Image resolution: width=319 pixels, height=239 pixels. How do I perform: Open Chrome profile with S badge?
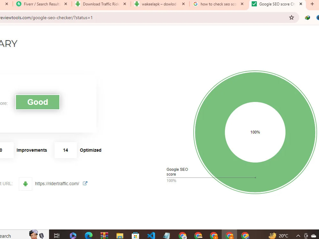tap(214, 236)
